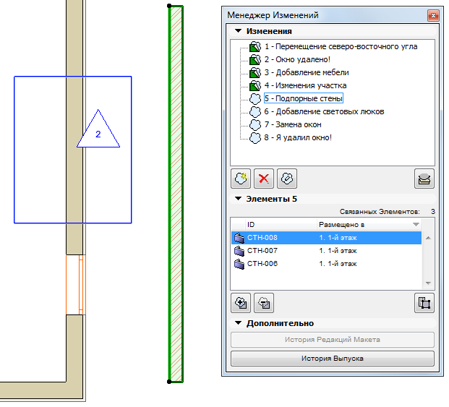449x407 pixels.
Task: Click green icon of change 3 Добавление мебели
Action: point(255,73)
